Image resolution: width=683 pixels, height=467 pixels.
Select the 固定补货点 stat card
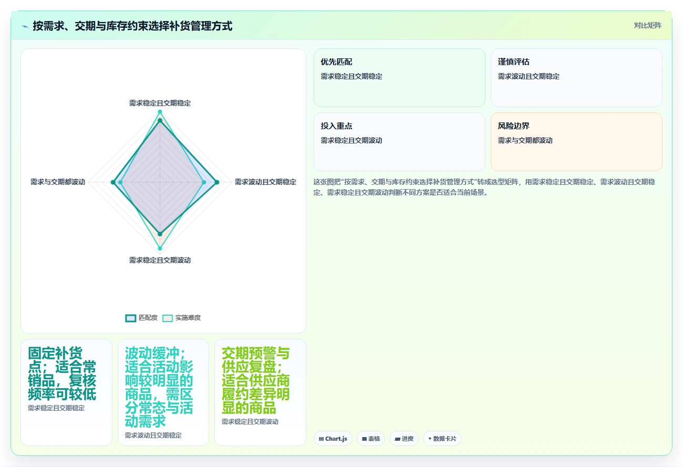coord(66,392)
